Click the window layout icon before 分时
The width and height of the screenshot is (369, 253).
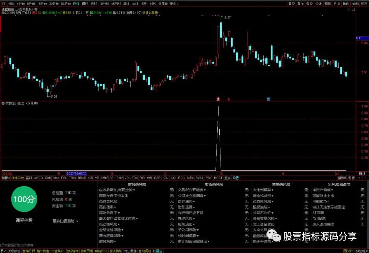[4, 4]
